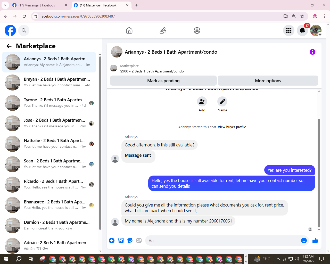Click the Add people icon

[202, 102]
